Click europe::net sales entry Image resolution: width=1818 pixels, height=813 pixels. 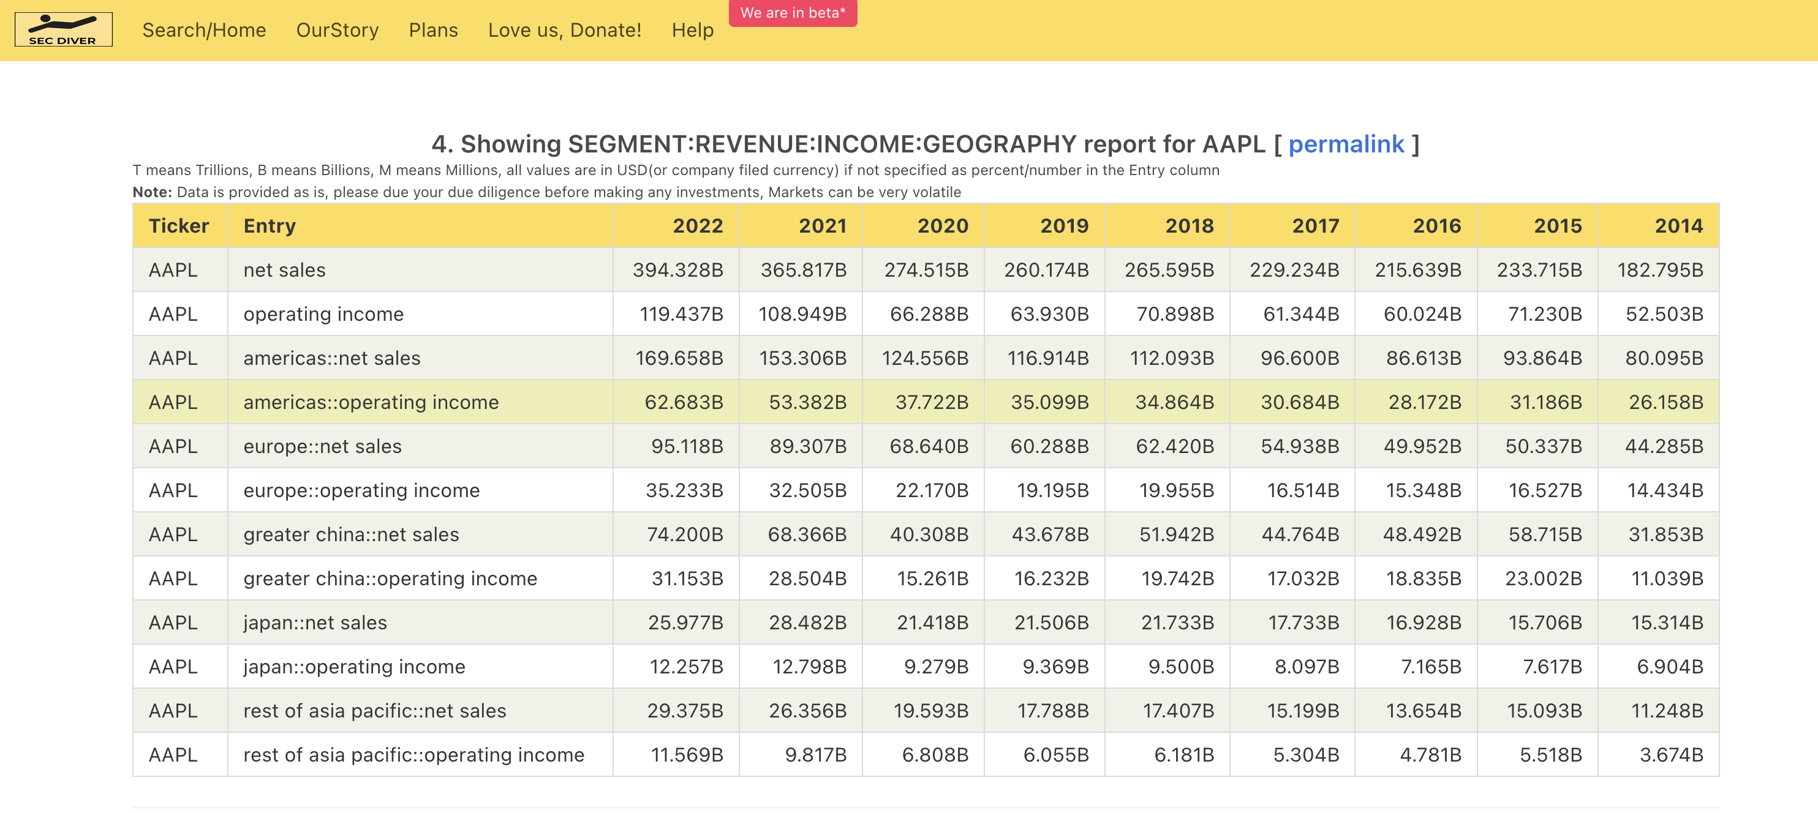[x=323, y=446]
